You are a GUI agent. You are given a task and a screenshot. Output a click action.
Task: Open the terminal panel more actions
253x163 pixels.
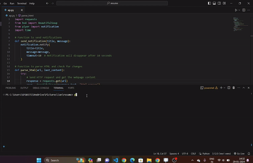(239, 88)
